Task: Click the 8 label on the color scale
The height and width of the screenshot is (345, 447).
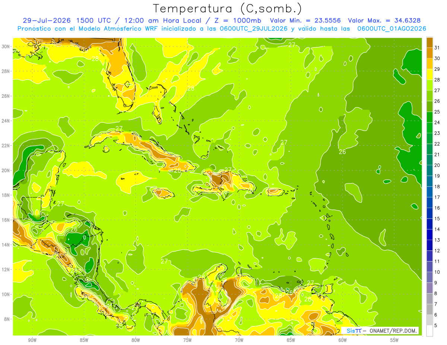Action: point(436,293)
